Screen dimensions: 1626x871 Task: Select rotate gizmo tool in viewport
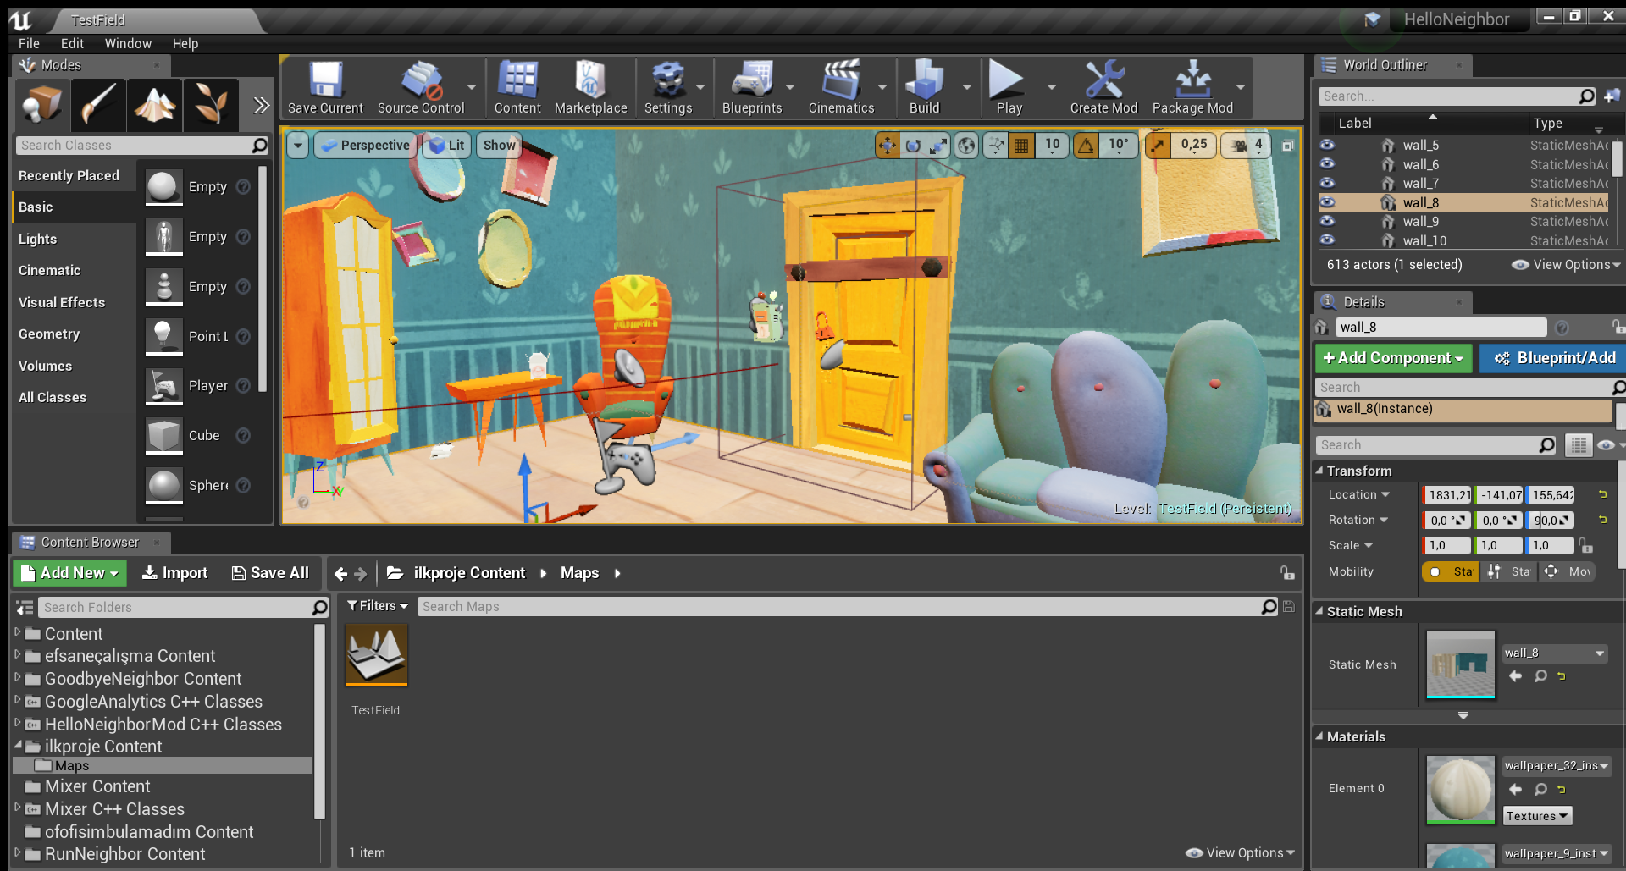click(912, 146)
